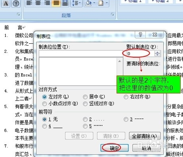Click line starting with 电子数据
The height and width of the screenshot is (157, 183).
24,130
